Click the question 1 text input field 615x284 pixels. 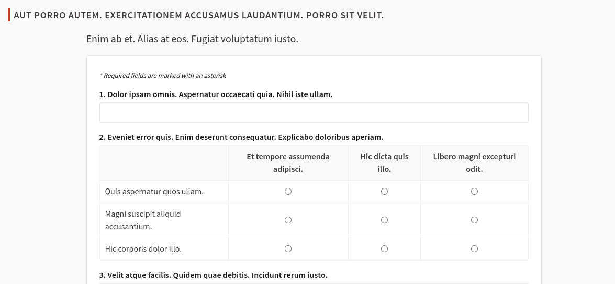coord(314,113)
